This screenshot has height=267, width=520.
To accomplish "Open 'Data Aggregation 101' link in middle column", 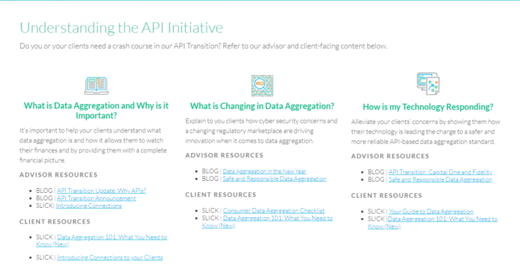I will coord(267,221).
